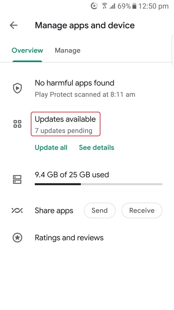Click the Share apps icon
This screenshot has height=310, width=174.
coord(17,210)
